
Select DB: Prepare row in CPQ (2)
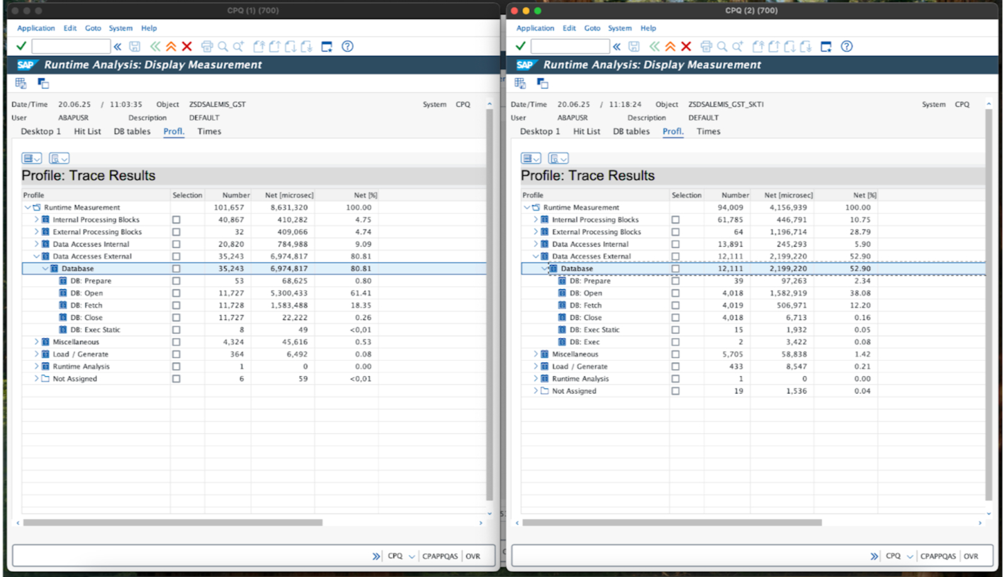coord(753,281)
